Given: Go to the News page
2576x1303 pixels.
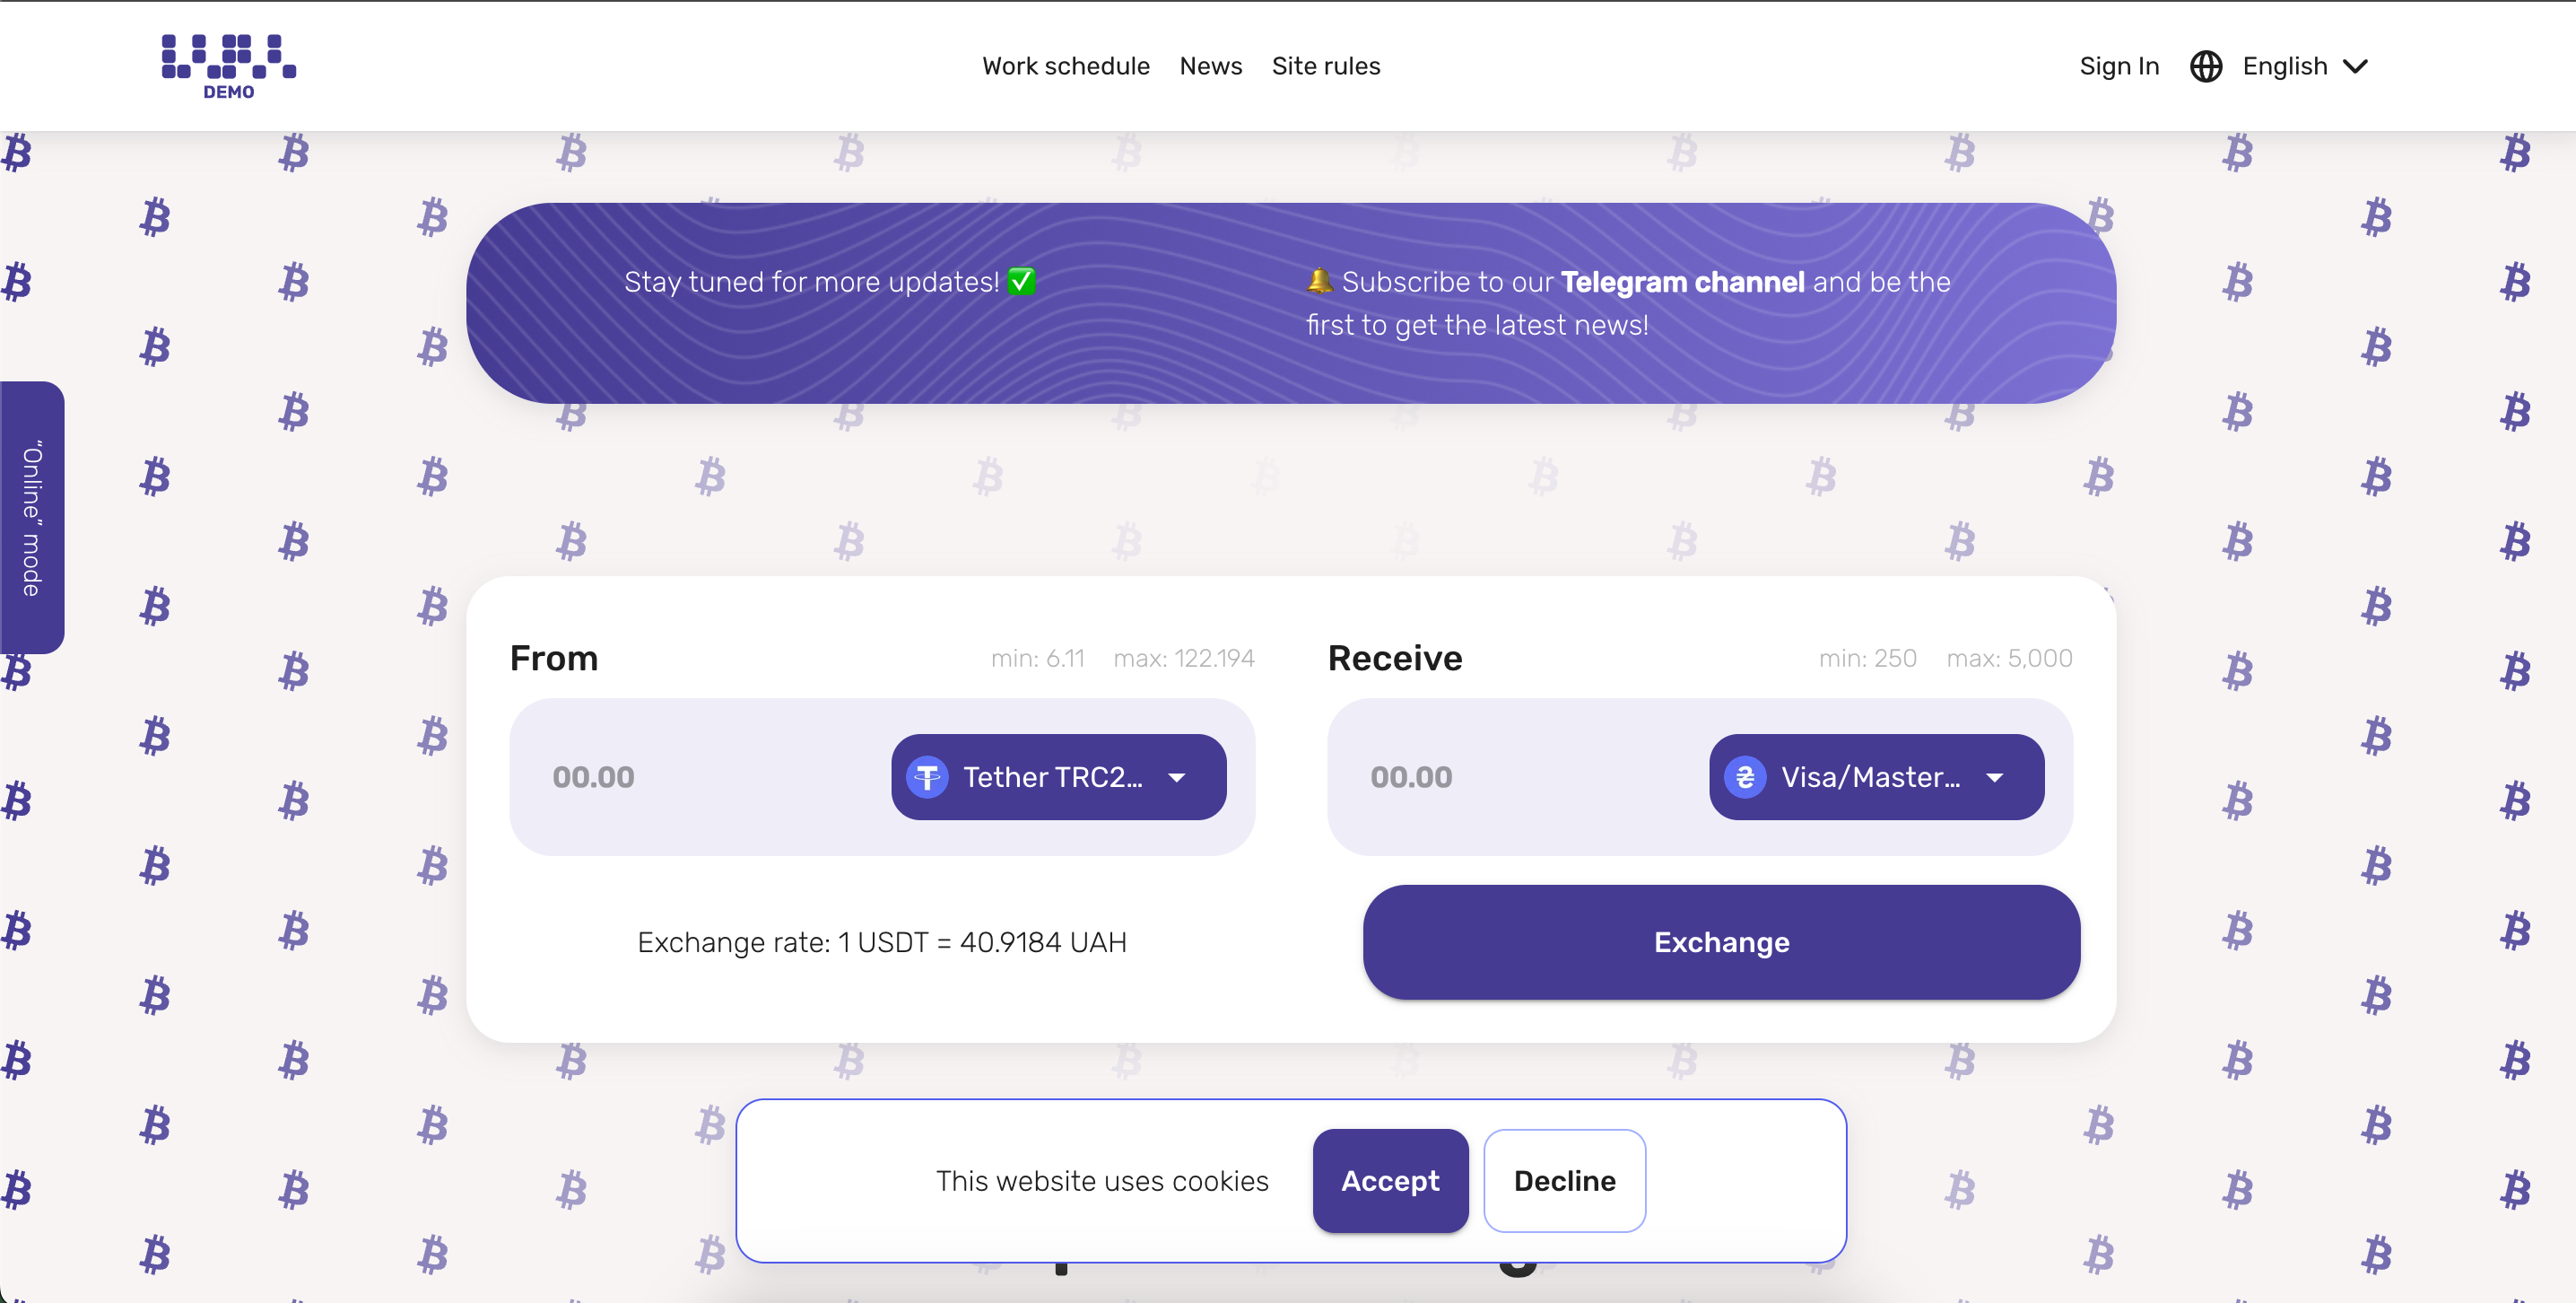Looking at the screenshot, I should point(1210,66).
